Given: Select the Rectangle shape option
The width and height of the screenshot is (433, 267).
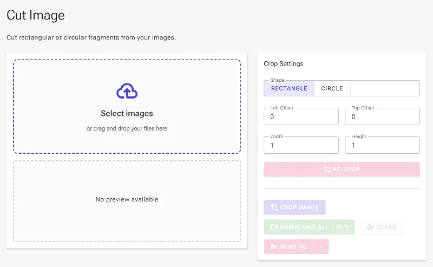Looking at the screenshot, I should pyautogui.click(x=289, y=88).
